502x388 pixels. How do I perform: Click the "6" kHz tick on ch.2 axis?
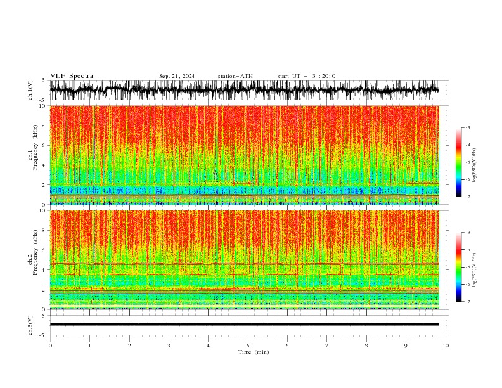click(x=45, y=250)
